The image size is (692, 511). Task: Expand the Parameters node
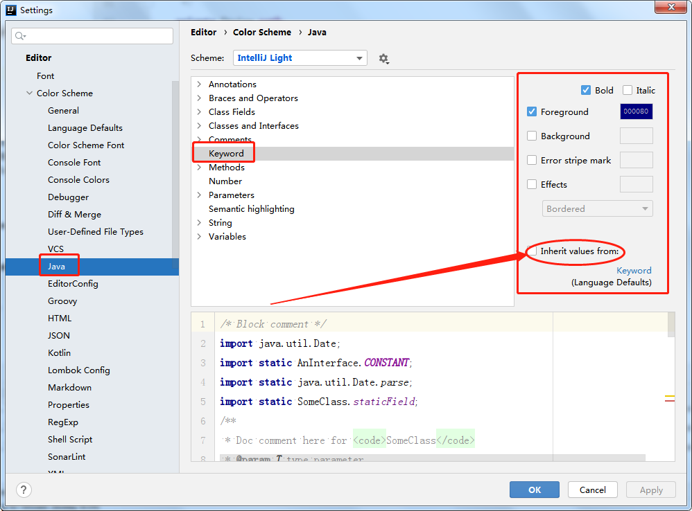[199, 195]
